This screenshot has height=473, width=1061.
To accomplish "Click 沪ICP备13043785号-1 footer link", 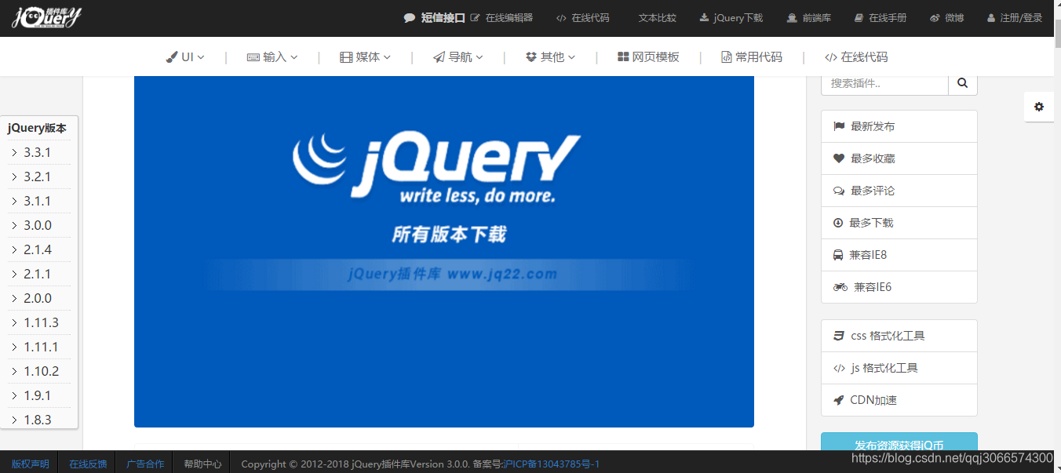I will pyautogui.click(x=551, y=464).
